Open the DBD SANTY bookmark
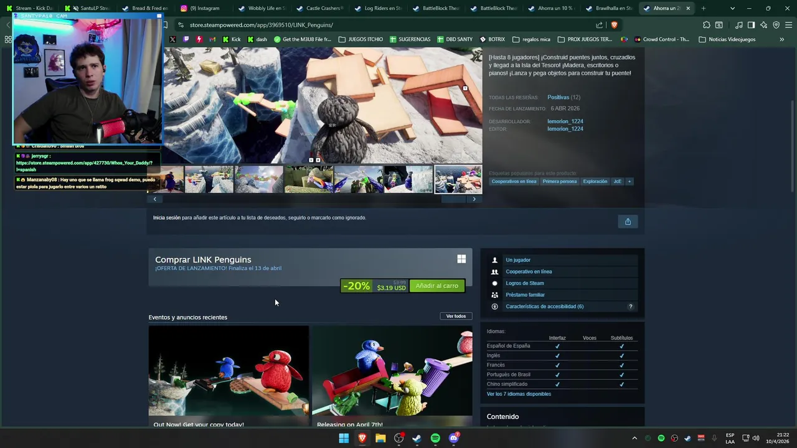The width and height of the screenshot is (797, 448). tap(455, 39)
